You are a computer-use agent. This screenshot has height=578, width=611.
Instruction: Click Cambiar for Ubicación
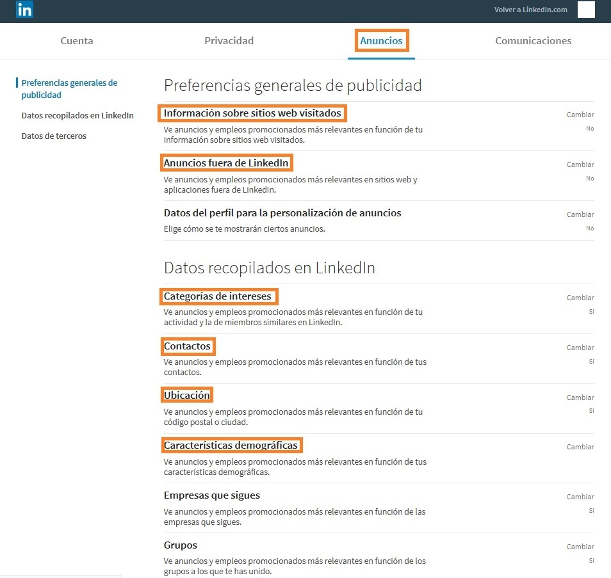click(x=580, y=397)
